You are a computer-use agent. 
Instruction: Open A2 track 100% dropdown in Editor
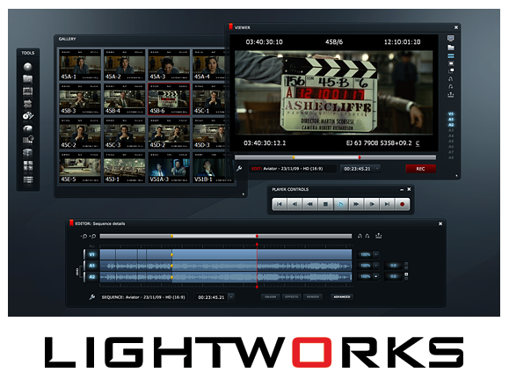(x=376, y=277)
